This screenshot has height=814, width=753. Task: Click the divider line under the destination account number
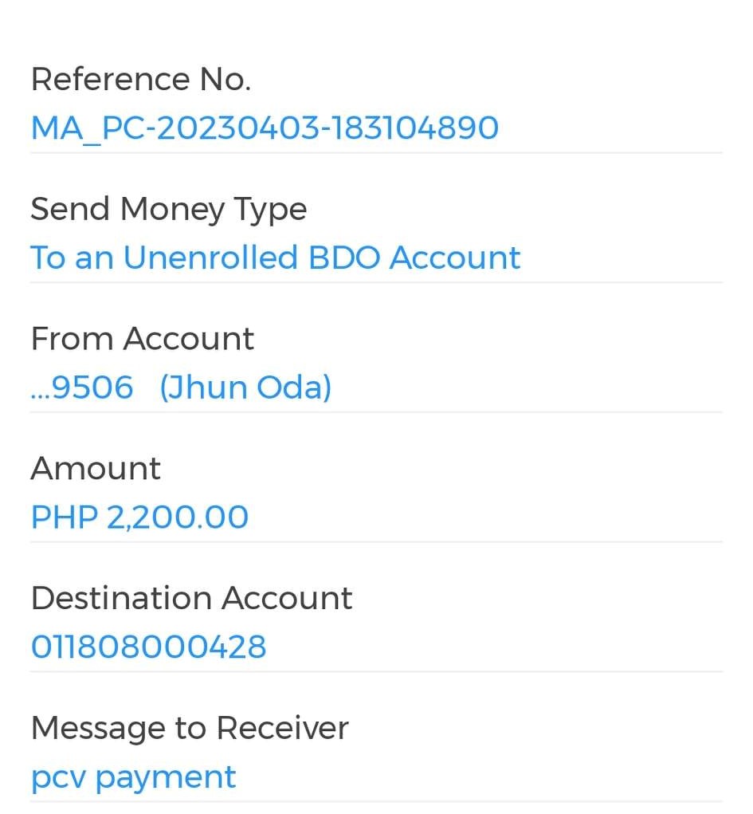click(376, 671)
